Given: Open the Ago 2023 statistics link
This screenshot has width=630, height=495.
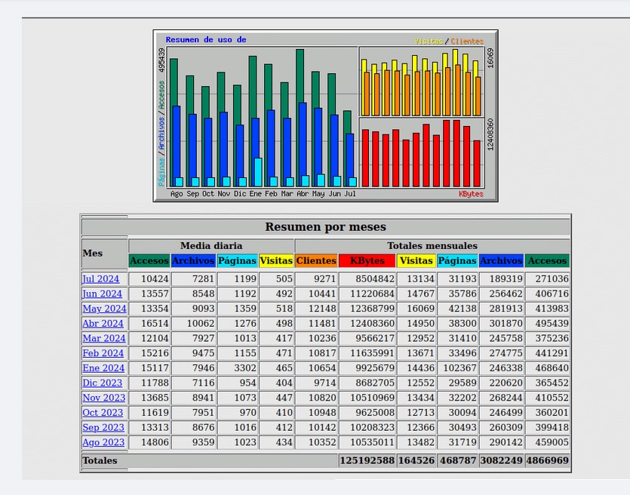Looking at the screenshot, I should (x=103, y=442).
